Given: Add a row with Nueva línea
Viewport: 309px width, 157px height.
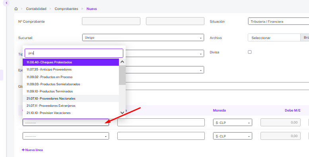Looking at the screenshot, I should pos(32,150).
